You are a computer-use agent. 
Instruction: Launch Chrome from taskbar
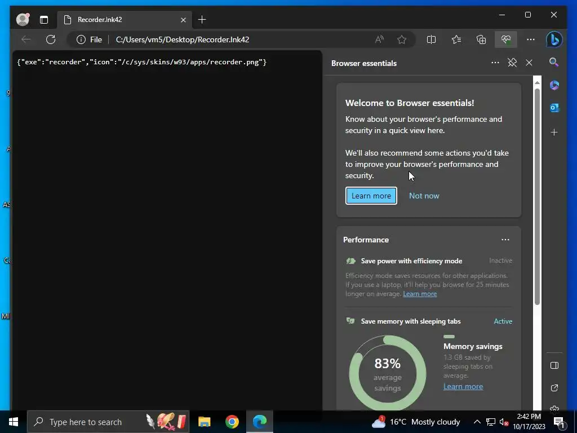coord(232,422)
